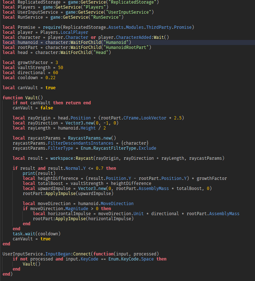Viewport: 255px width, 281px height.
Task: Click the cooldown value 0.22
Action: tap(50, 78)
